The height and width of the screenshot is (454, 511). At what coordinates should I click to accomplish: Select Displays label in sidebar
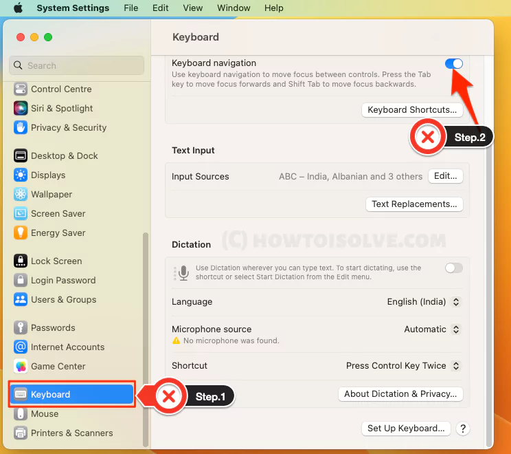coord(48,175)
